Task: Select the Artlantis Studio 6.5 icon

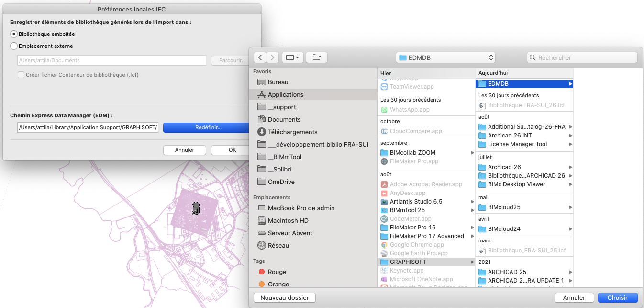Action: pyautogui.click(x=384, y=202)
